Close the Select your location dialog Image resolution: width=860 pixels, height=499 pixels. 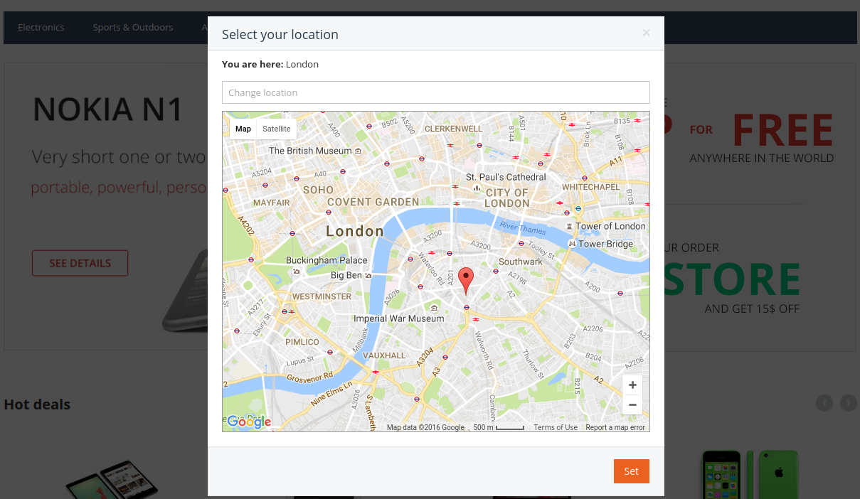coord(646,33)
